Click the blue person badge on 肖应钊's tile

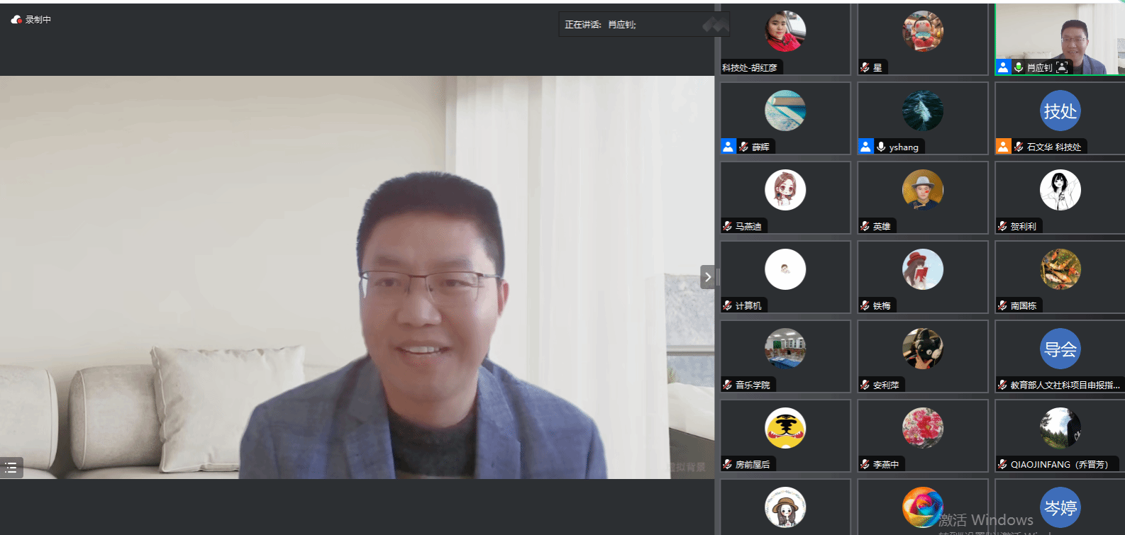[1003, 67]
